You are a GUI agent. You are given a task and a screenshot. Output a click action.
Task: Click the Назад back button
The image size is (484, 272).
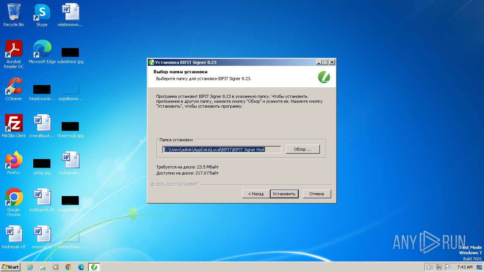pos(256,194)
